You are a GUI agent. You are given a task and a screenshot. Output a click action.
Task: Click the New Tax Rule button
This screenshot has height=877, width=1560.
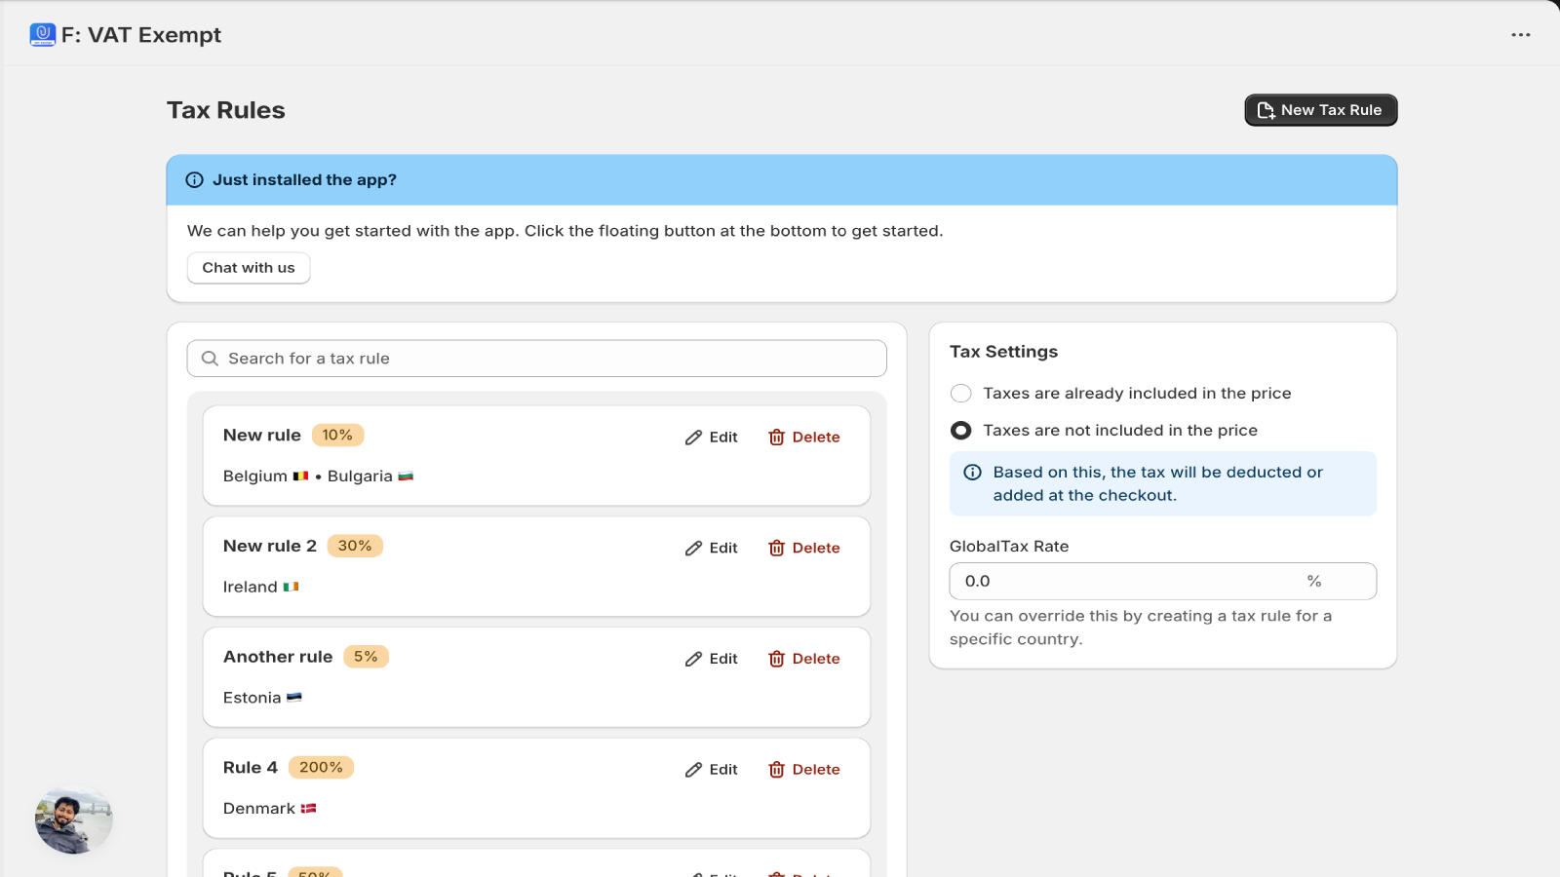(x=1321, y=110)
